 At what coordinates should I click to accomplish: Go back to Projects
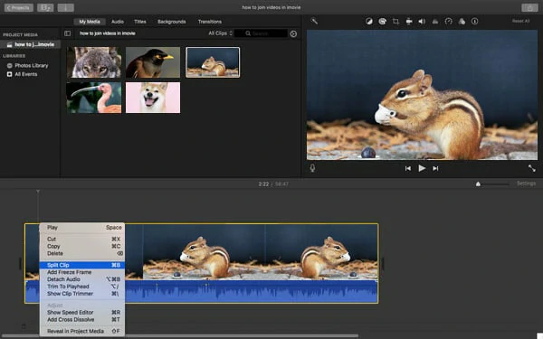pos(19,7)
